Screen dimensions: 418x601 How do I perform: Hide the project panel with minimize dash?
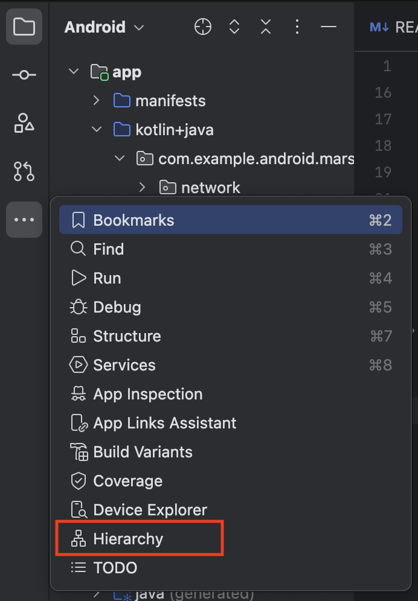[x=328, y=27]
